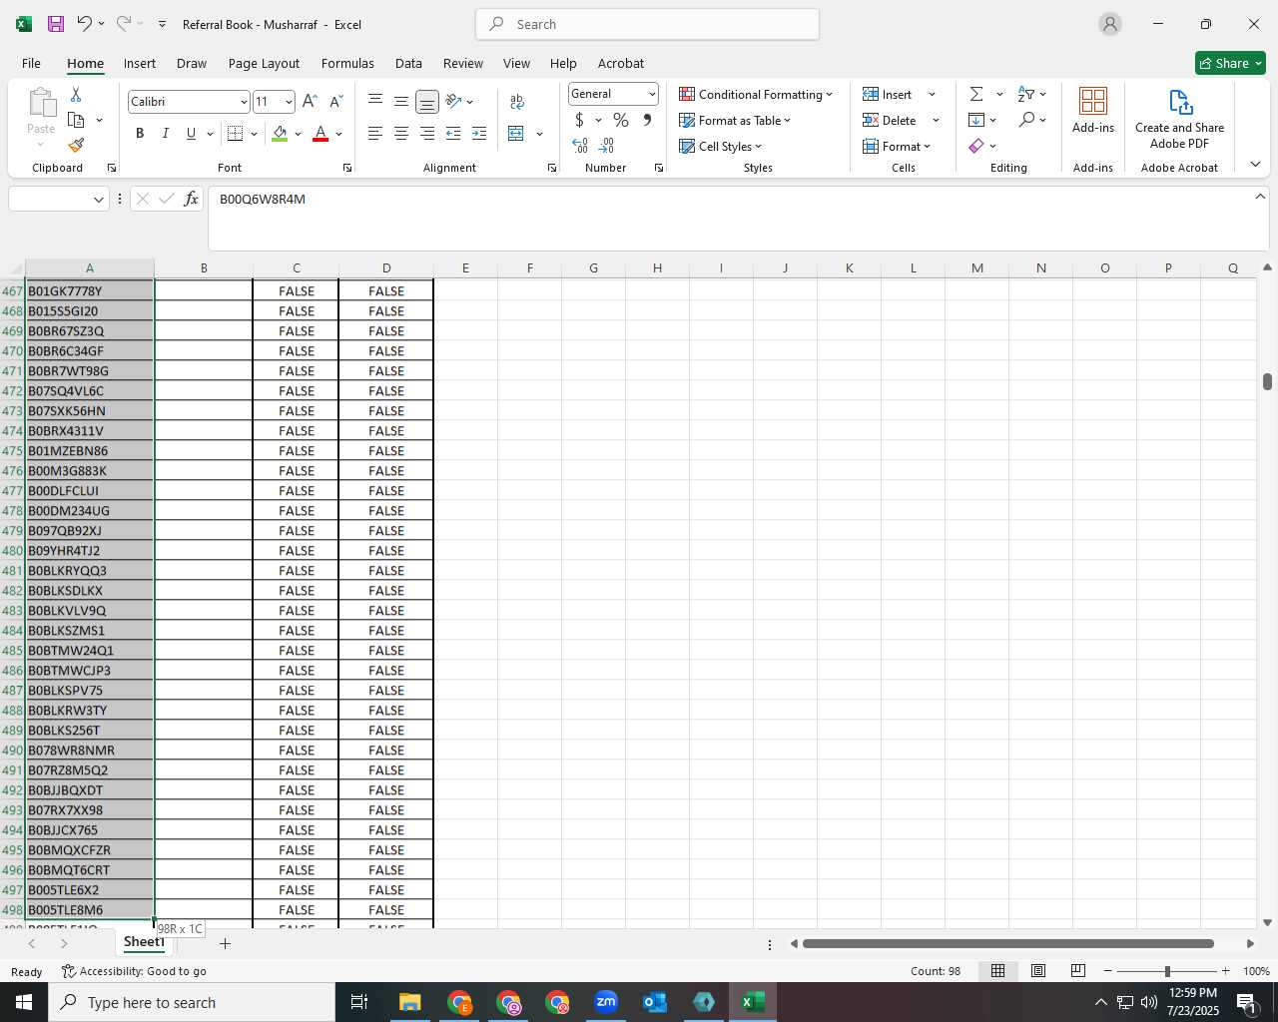This screenshot has height=1022, width=1278.
Task: Center the cell text horizontally
Action: pos(400,134)
